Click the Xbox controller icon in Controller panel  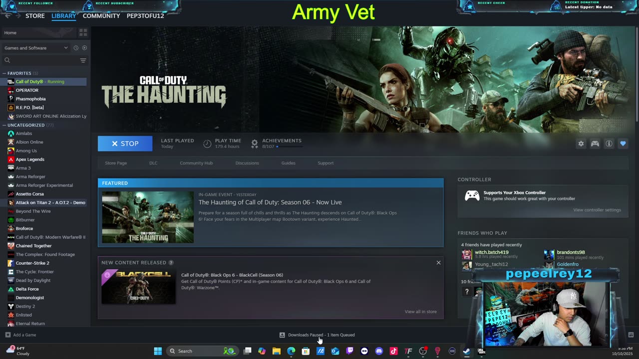[x=472, y=195]
